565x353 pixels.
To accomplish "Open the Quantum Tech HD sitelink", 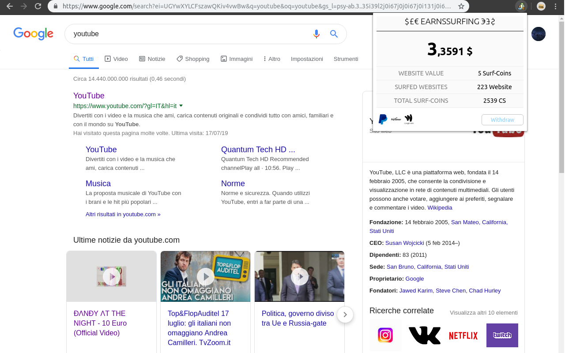I will click(x=258, y=150).
